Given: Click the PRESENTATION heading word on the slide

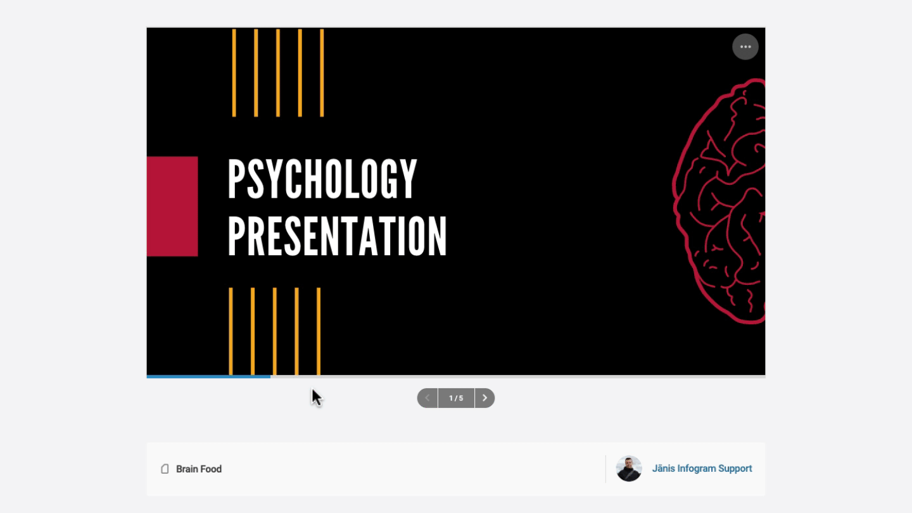Looking at the screenshot, I should (337, 237).
